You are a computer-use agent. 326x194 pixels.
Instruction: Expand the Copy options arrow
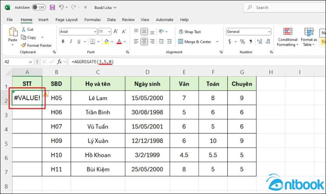coord(42,37)
